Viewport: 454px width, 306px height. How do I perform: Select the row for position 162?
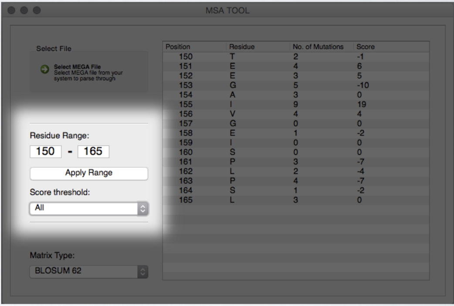296,172
